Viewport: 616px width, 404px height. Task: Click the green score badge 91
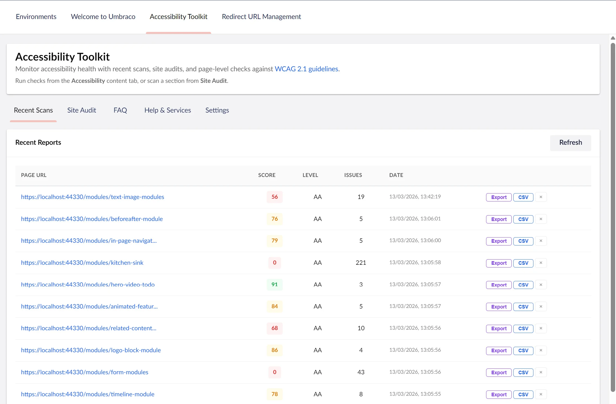point(274,285)
